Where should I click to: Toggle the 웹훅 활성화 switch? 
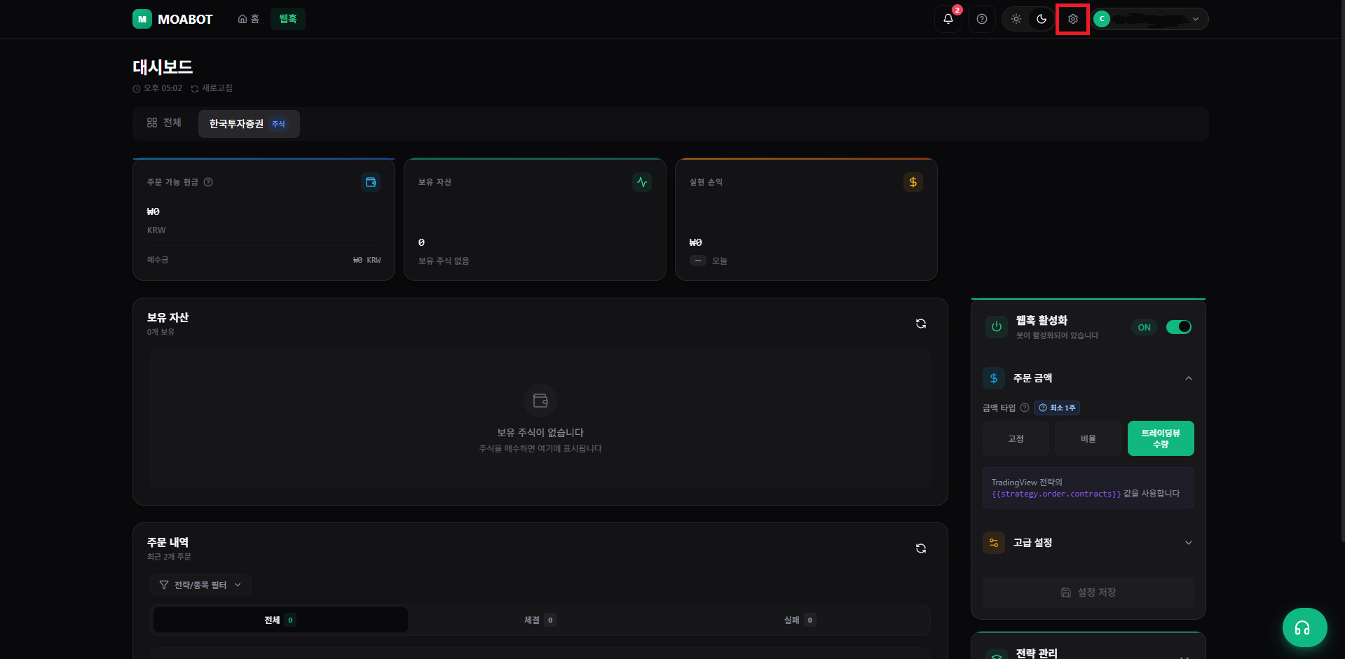tap(1179, 327)
